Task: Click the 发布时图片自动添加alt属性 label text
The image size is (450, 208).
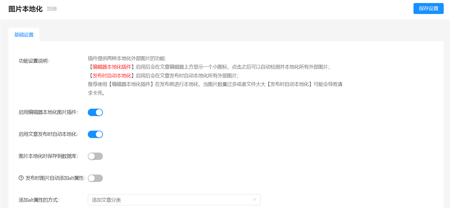Action: [55, 178]
